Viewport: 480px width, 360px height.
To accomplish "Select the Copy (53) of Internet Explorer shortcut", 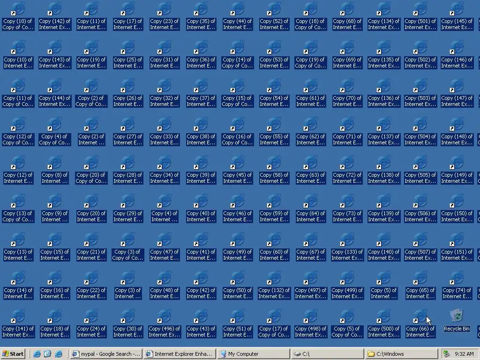I will click(274, 54).
